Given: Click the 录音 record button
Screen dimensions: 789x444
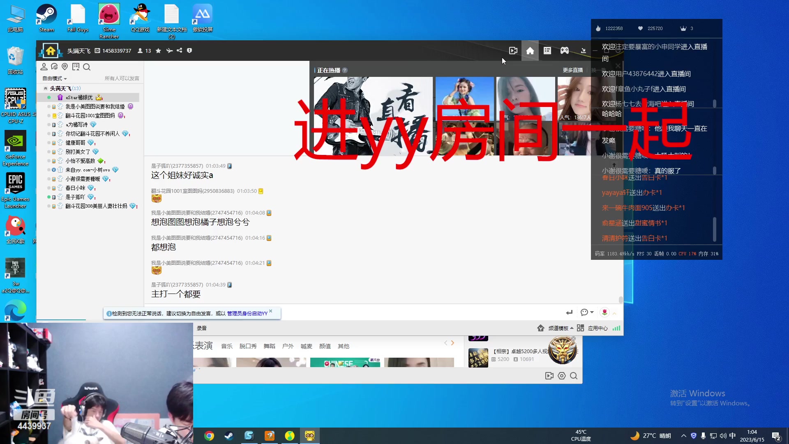Looking at the screenshot, I should [202, 328].
